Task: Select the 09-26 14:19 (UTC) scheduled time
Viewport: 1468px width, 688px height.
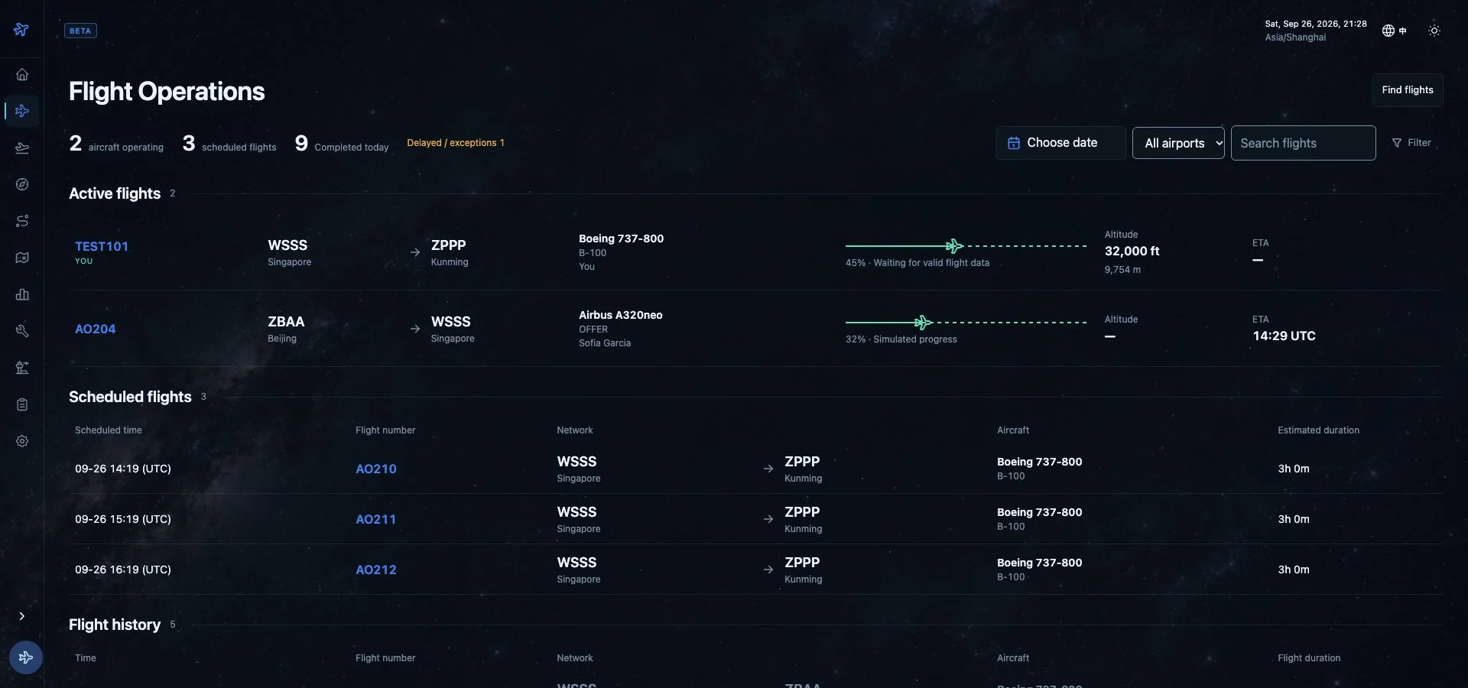Action: tap(123, 469)
